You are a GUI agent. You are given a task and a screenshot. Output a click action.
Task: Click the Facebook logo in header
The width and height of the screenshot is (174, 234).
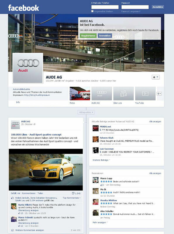click(23, 8)
